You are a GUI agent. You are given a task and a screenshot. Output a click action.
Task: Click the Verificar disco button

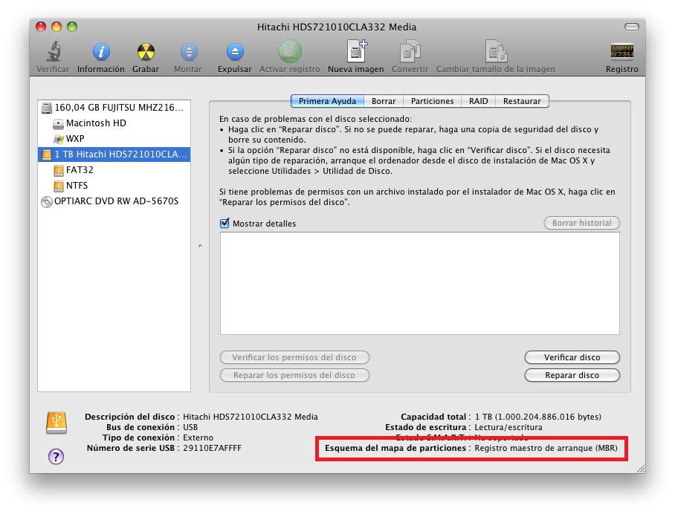[x=572, y=357]
